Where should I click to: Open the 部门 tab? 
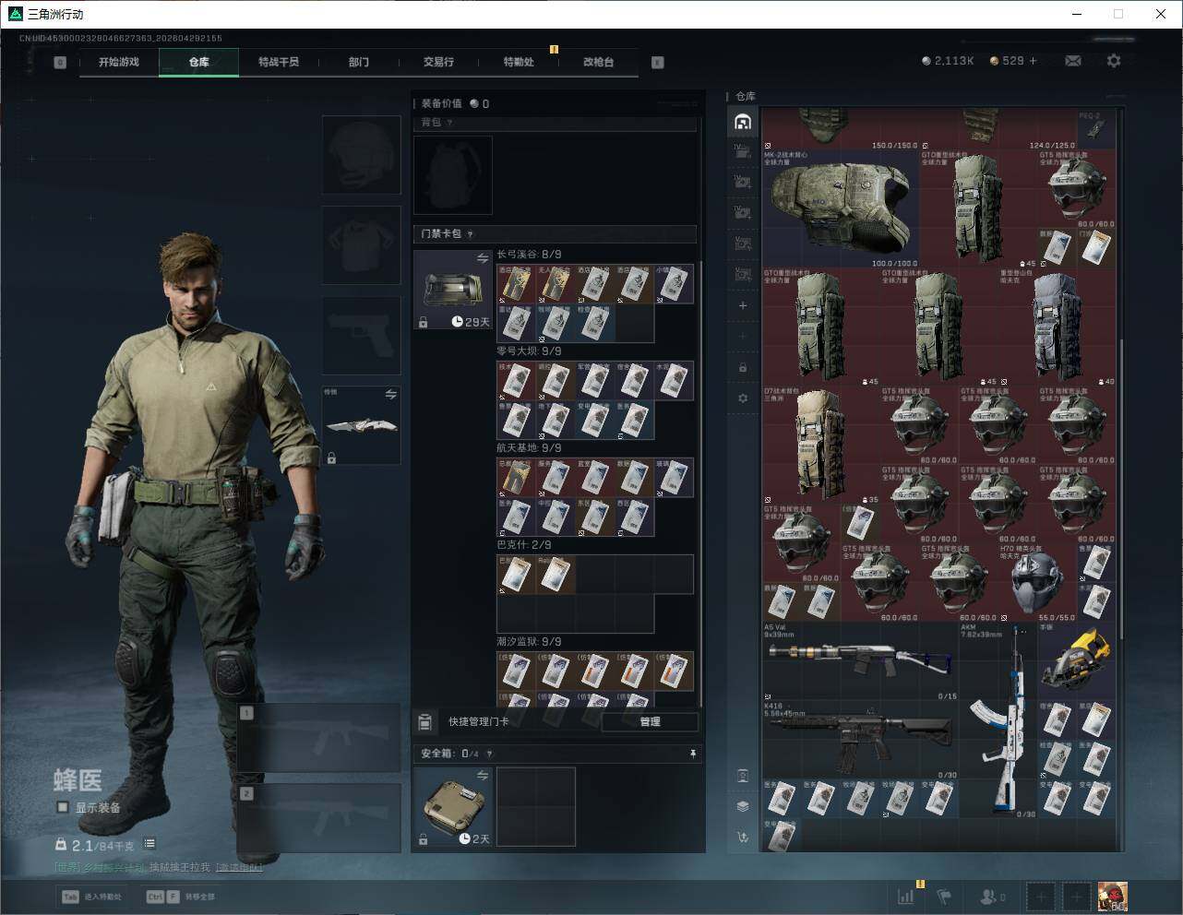point(359,63)
